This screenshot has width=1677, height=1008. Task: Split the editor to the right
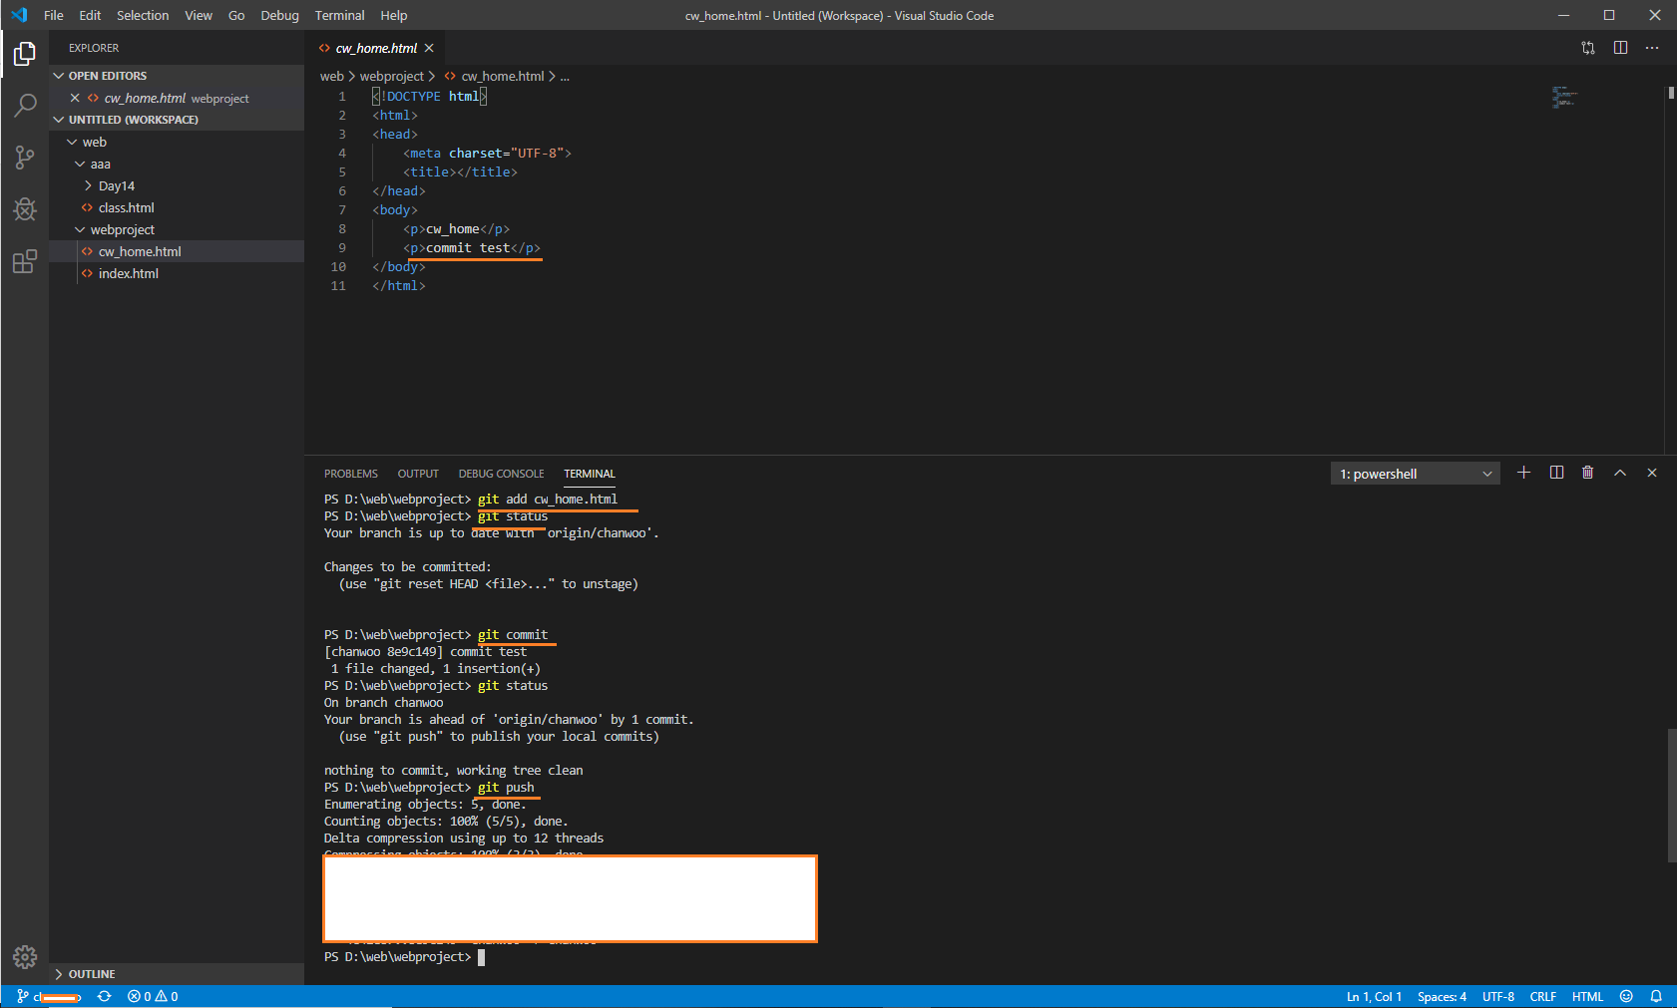(x=1620, y=48)
